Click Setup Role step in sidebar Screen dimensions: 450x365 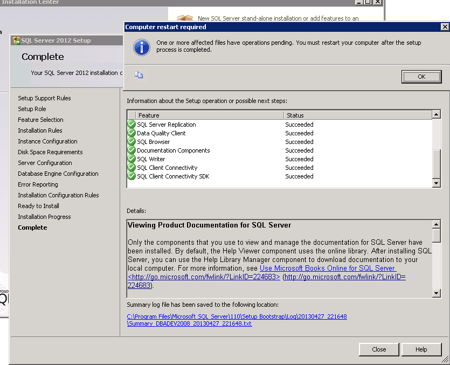pyautogui.click(x=32, y=109)
